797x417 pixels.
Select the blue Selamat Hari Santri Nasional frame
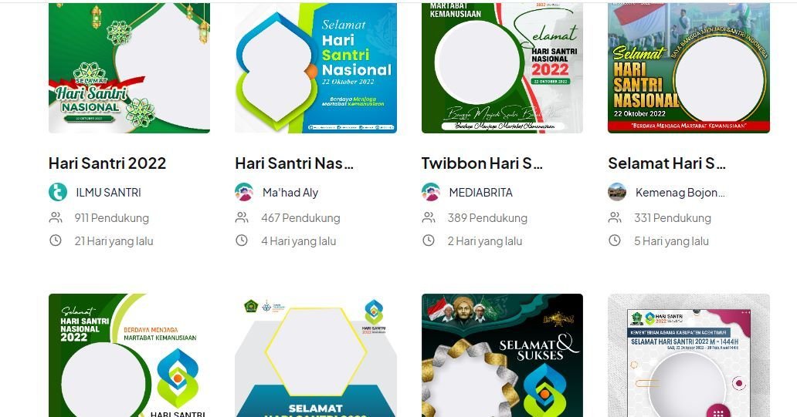(x=316, y=68)
